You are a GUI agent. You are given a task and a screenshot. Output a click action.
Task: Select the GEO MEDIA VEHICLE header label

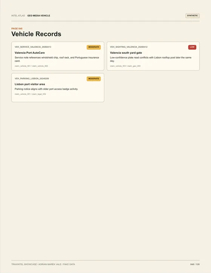[39, 16]
